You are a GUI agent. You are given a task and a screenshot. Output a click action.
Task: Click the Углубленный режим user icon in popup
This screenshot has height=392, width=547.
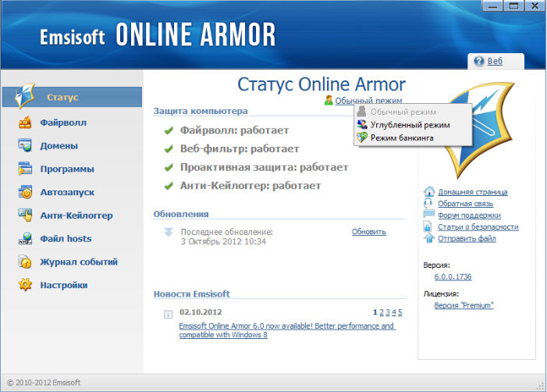362,125
